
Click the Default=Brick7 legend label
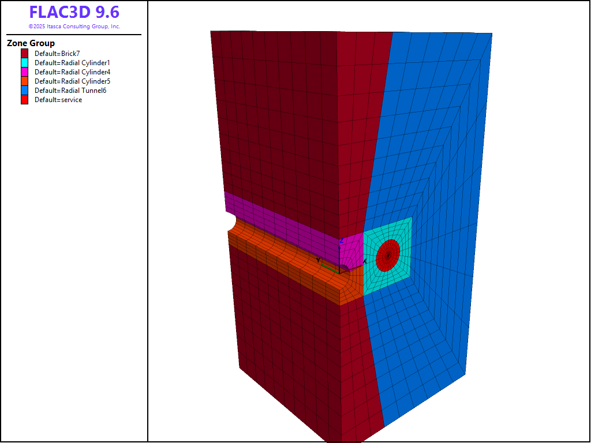coord(57,54)
